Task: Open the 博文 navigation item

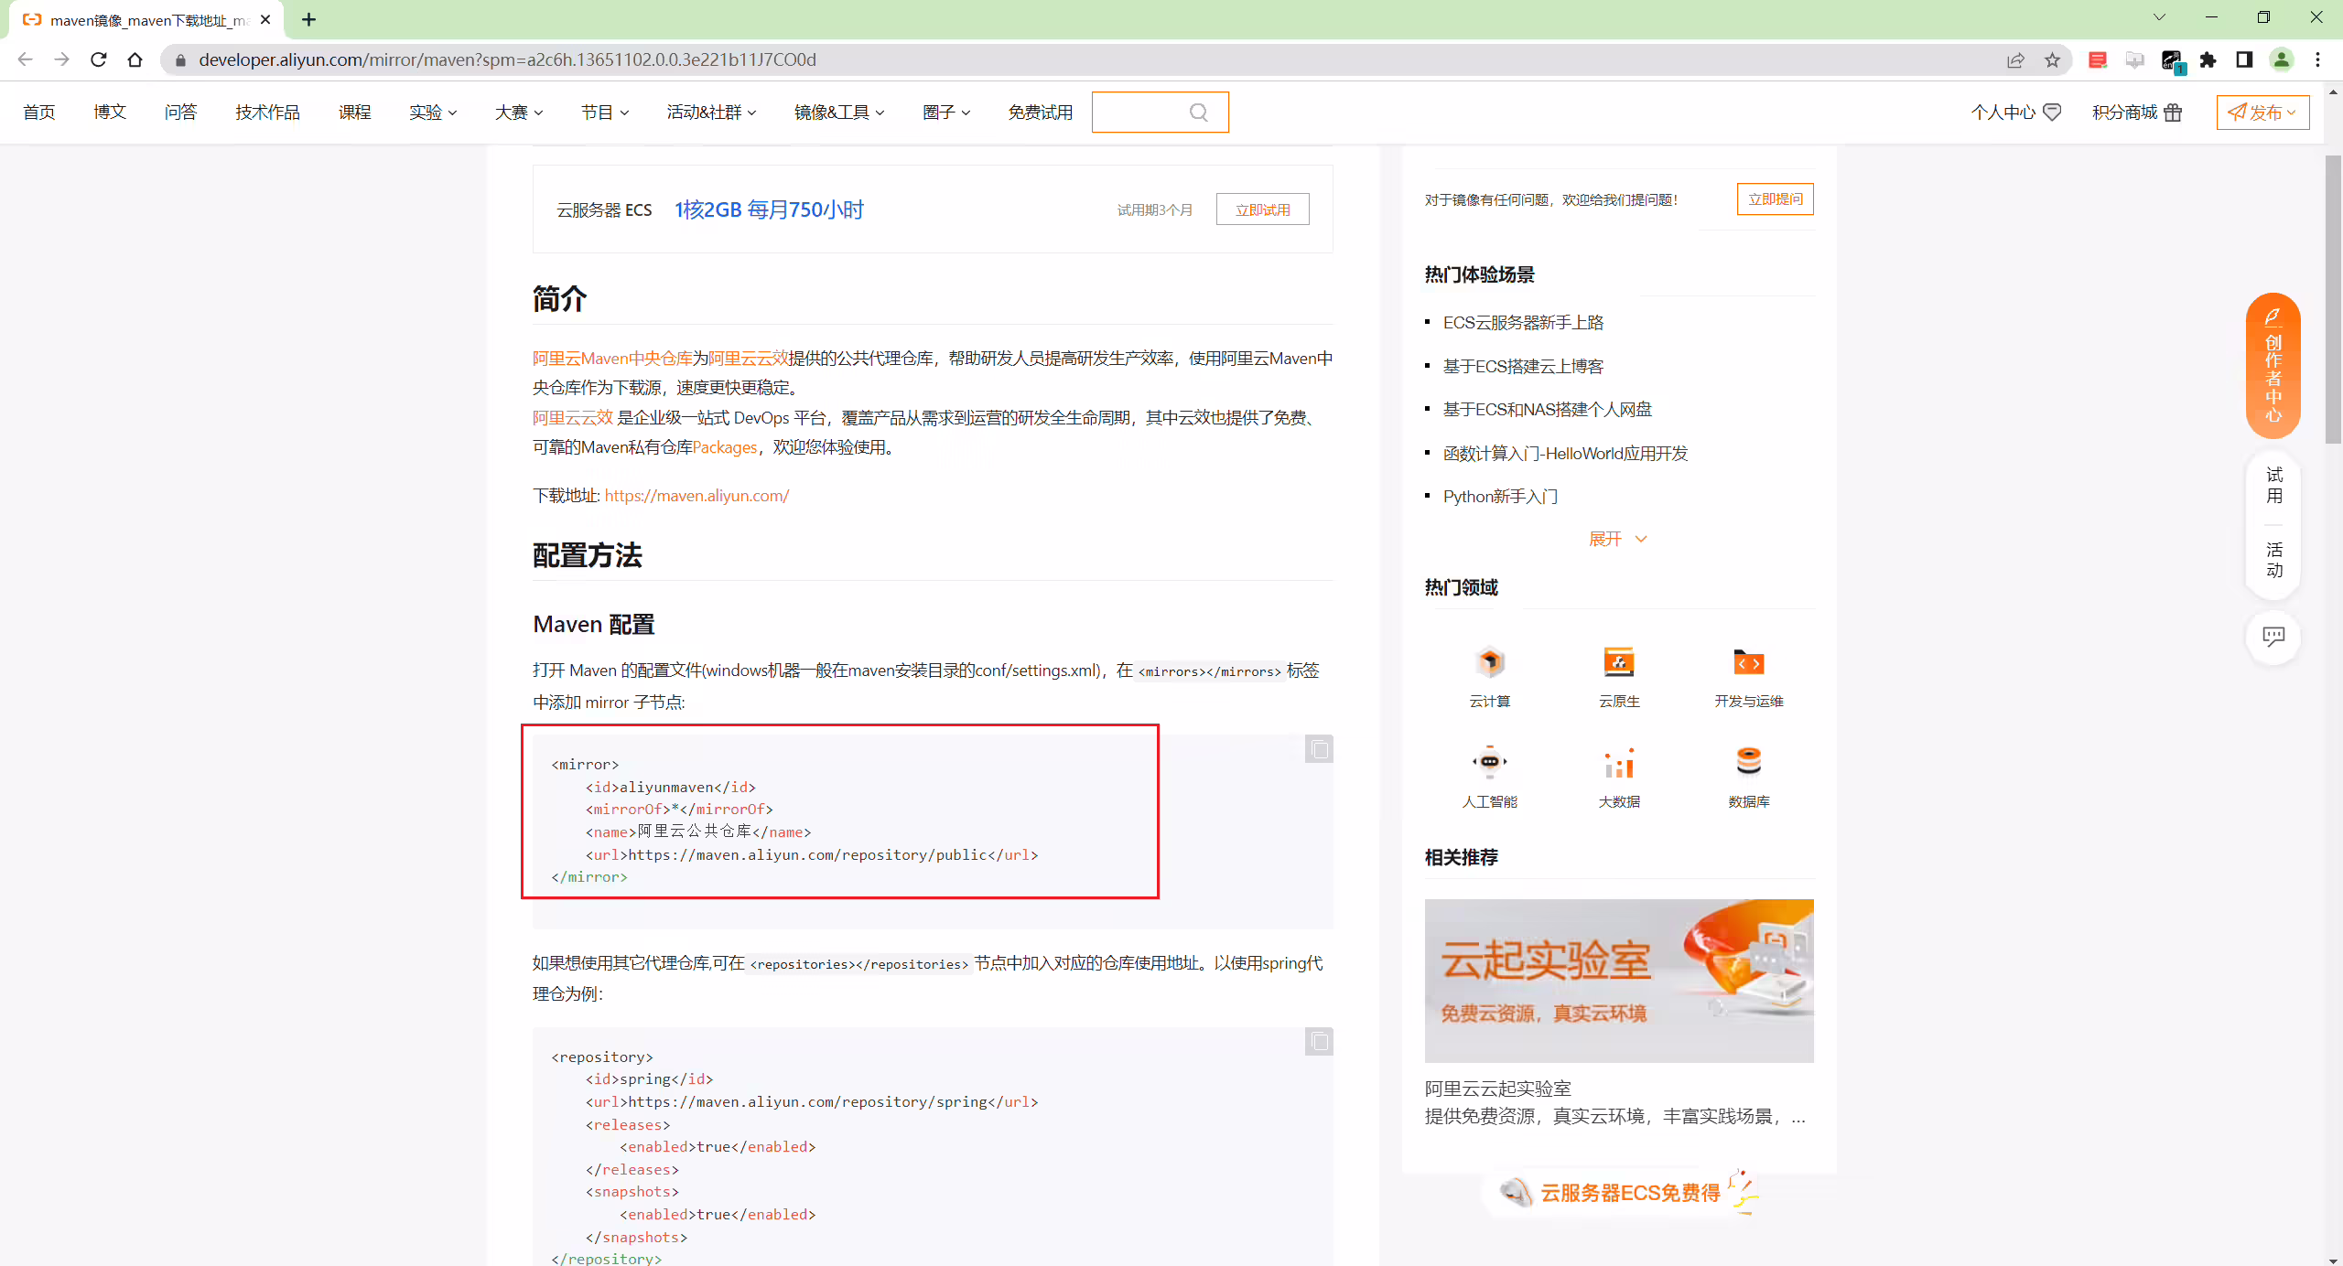Action: tap(110, 113)
